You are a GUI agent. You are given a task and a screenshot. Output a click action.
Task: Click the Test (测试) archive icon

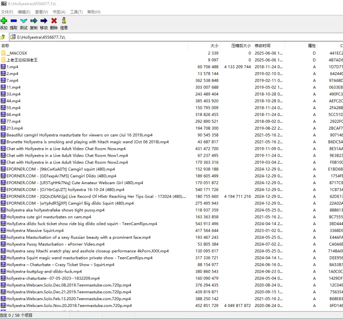(24, 21)
